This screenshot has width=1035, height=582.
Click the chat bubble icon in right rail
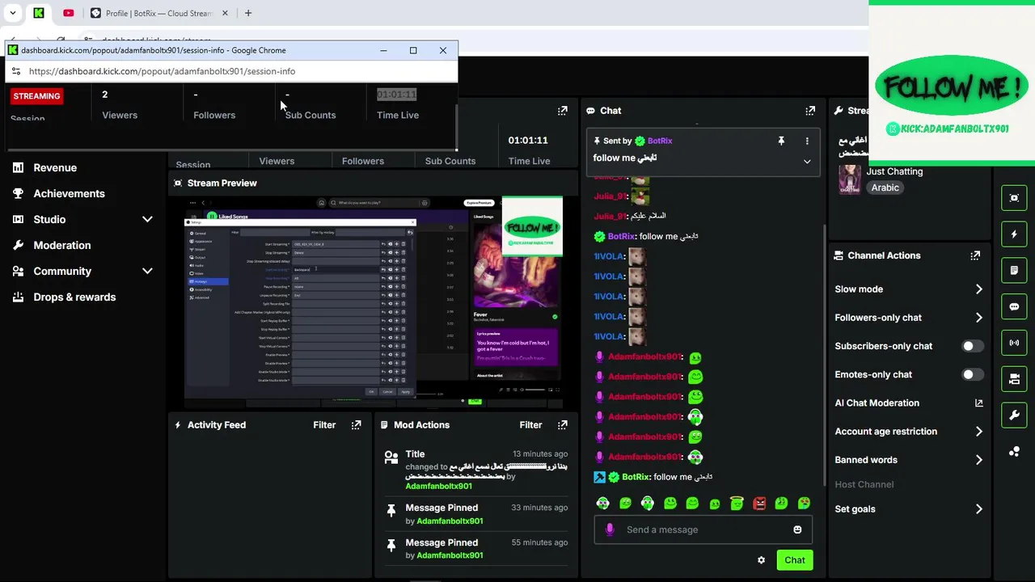point(1014,307)
